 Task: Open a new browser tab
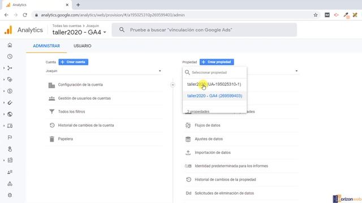tap(78, 5)
